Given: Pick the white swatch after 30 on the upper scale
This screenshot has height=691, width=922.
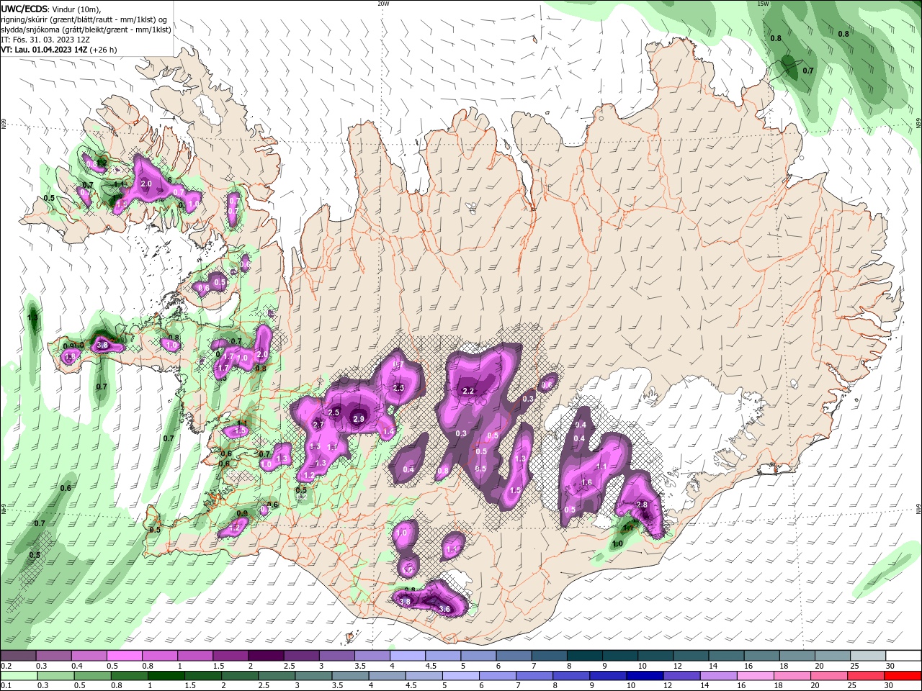Looking at the screenshot, I should (x=904, y=656).
